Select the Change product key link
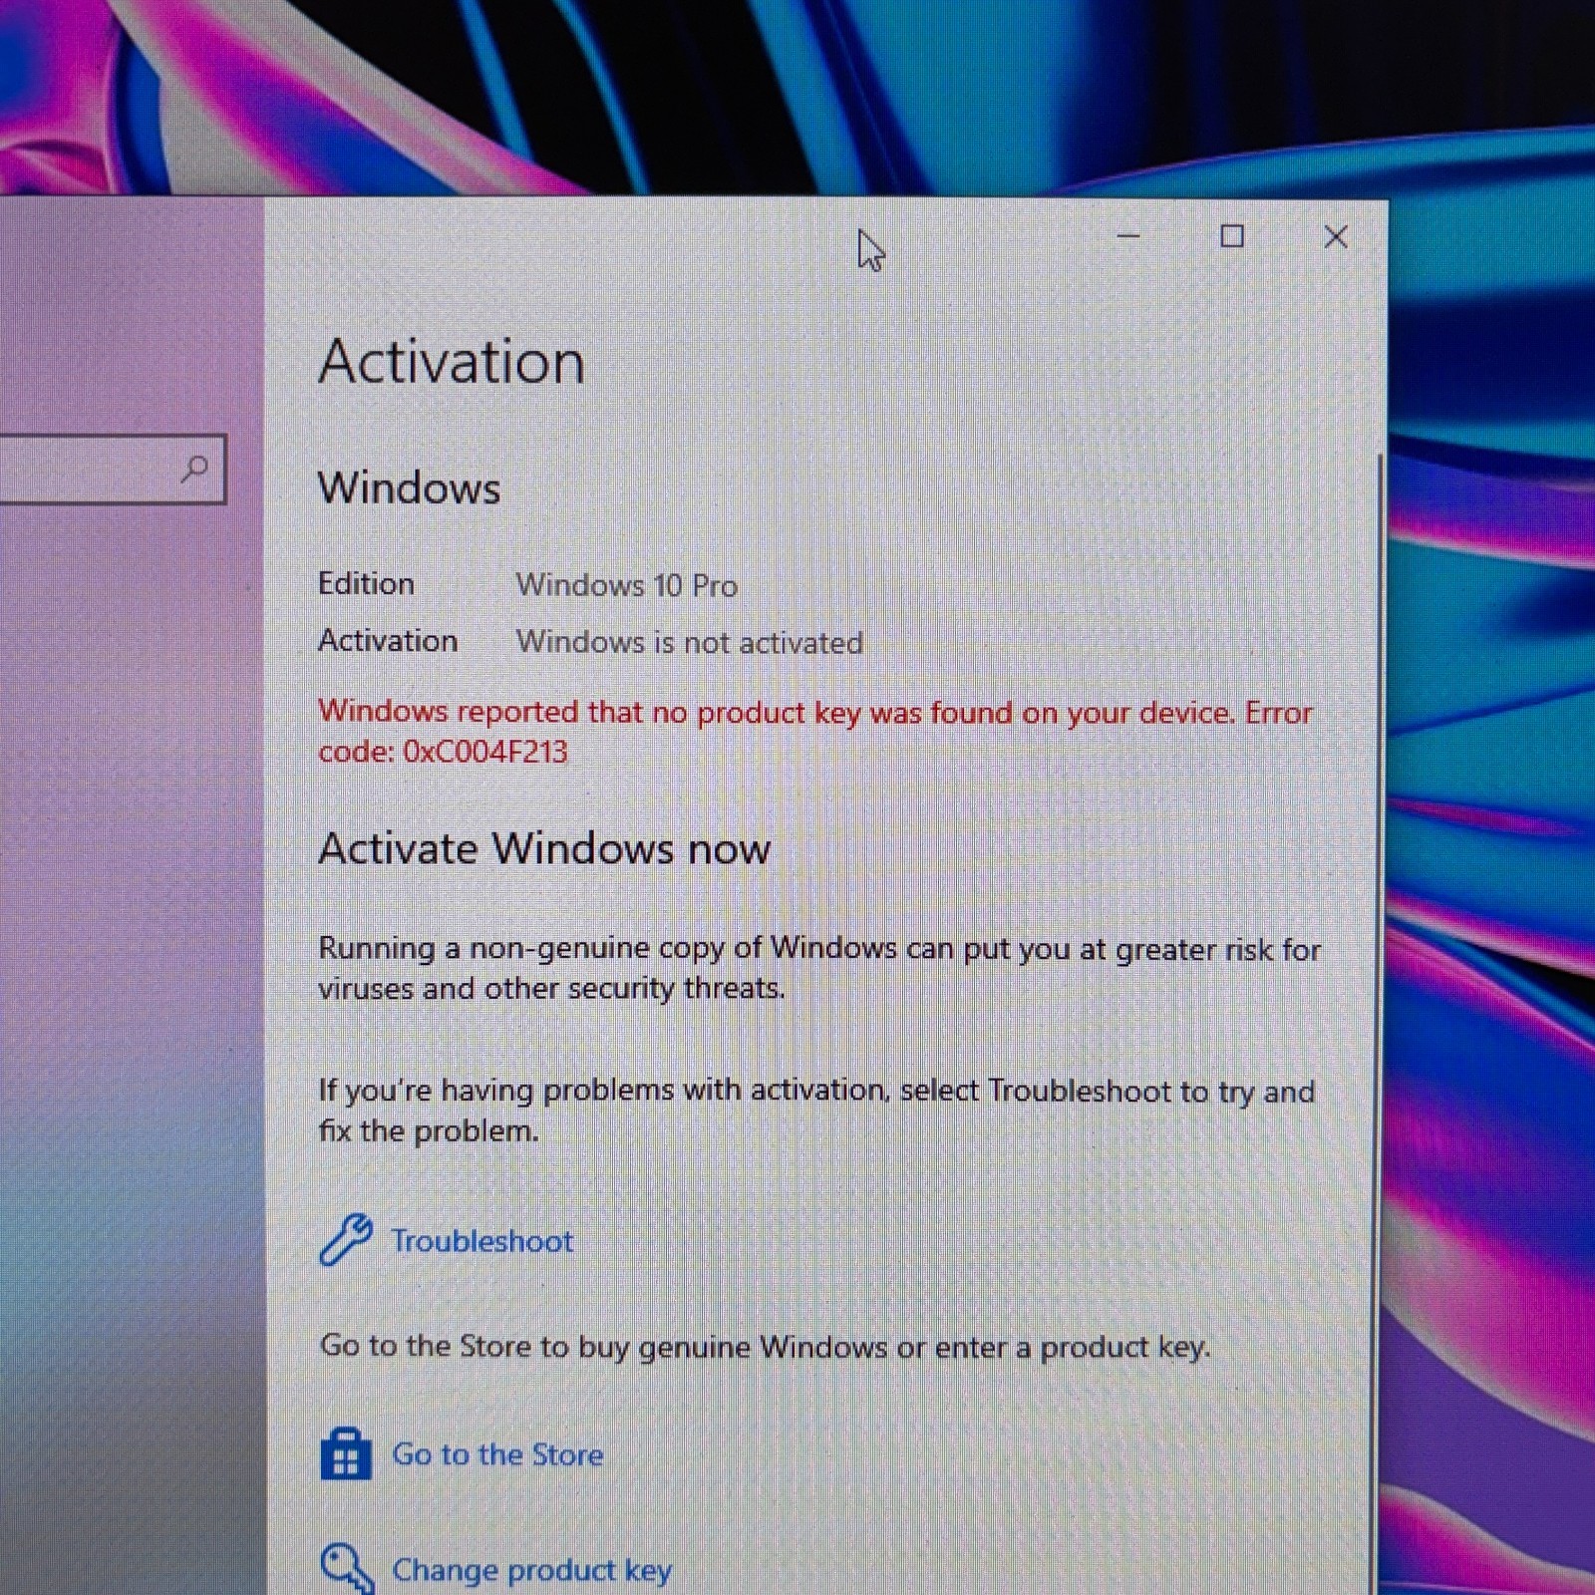1595x1595 pixels. [x=531, y=1570]
